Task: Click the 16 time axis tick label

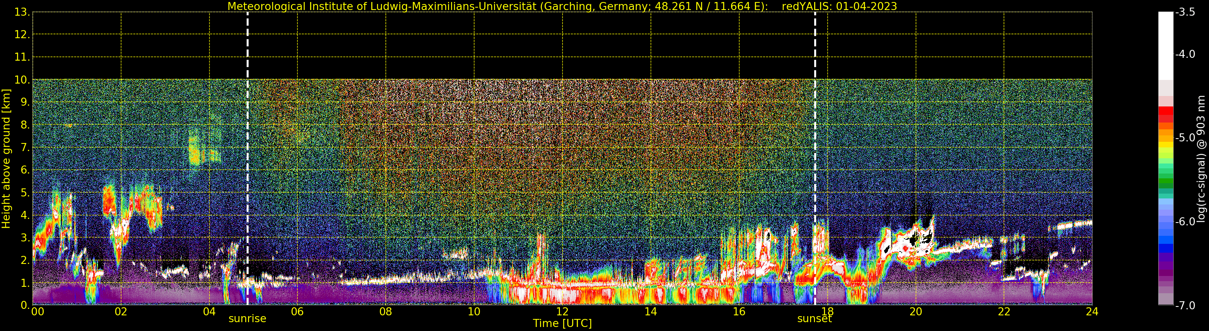Action: [739, 312]
